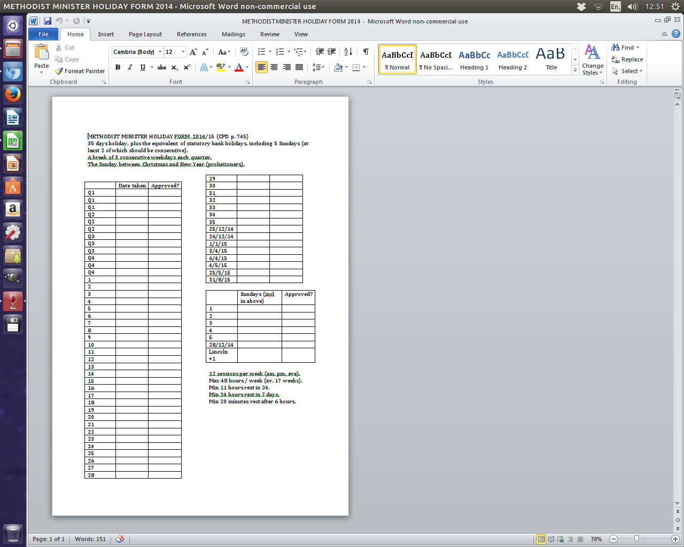Open LibreOffice Calc from the launcher

click(13, 141)
